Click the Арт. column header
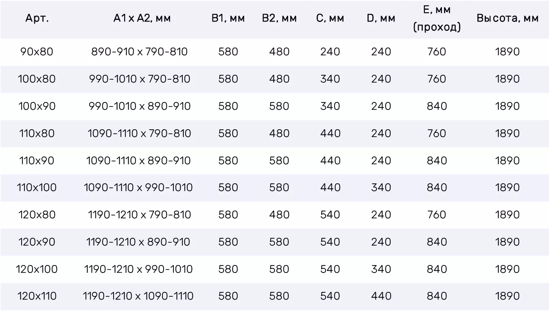 coord(37,19)
